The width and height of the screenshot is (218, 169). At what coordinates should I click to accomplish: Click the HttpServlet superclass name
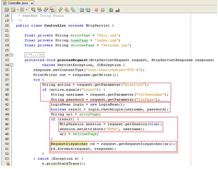click(x=98, y=26)
